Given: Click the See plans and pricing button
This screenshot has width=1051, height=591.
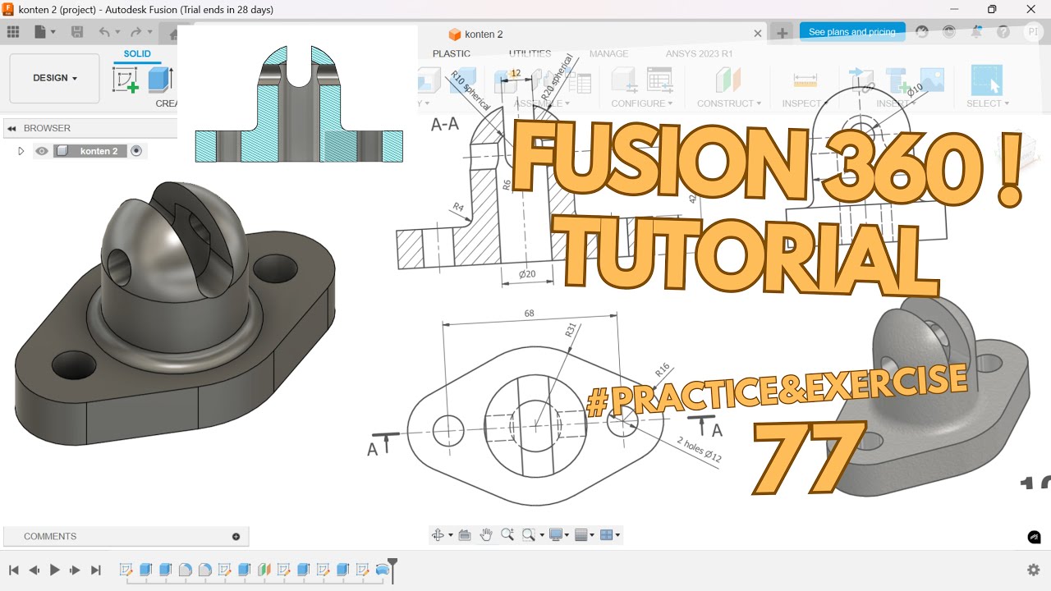Looking at the screenshot, I should tap(852, 32).
